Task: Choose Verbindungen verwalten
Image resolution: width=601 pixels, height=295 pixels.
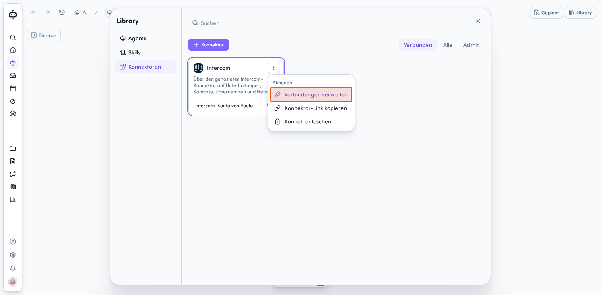Action: (x=311, y=94)
